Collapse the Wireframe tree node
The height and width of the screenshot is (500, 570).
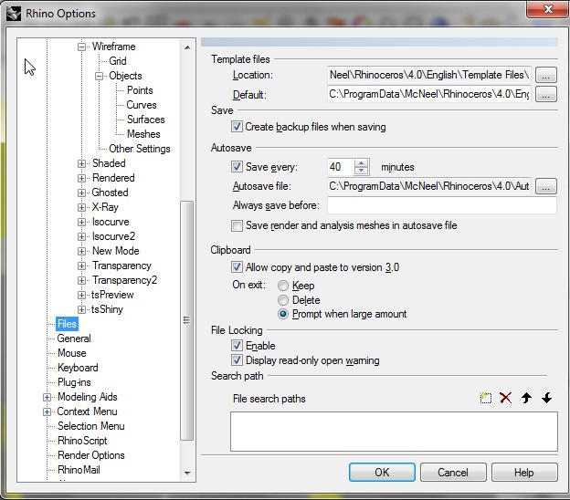tap(82, 47)
